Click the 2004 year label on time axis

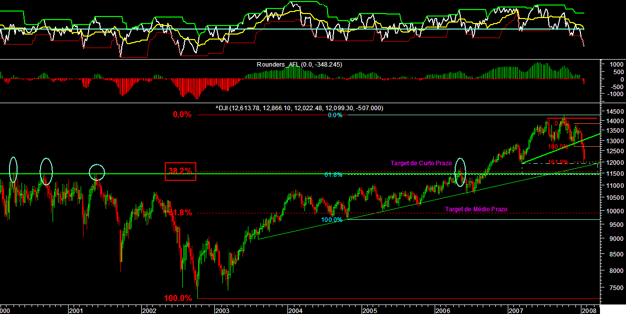tap(295, 310)
